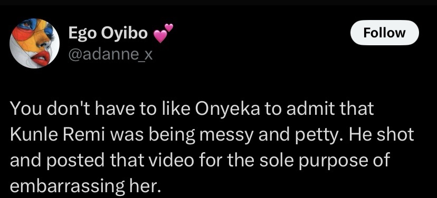437x198 pixels.
Task: Click the word video in the tweet
Action: pos(171,160)
